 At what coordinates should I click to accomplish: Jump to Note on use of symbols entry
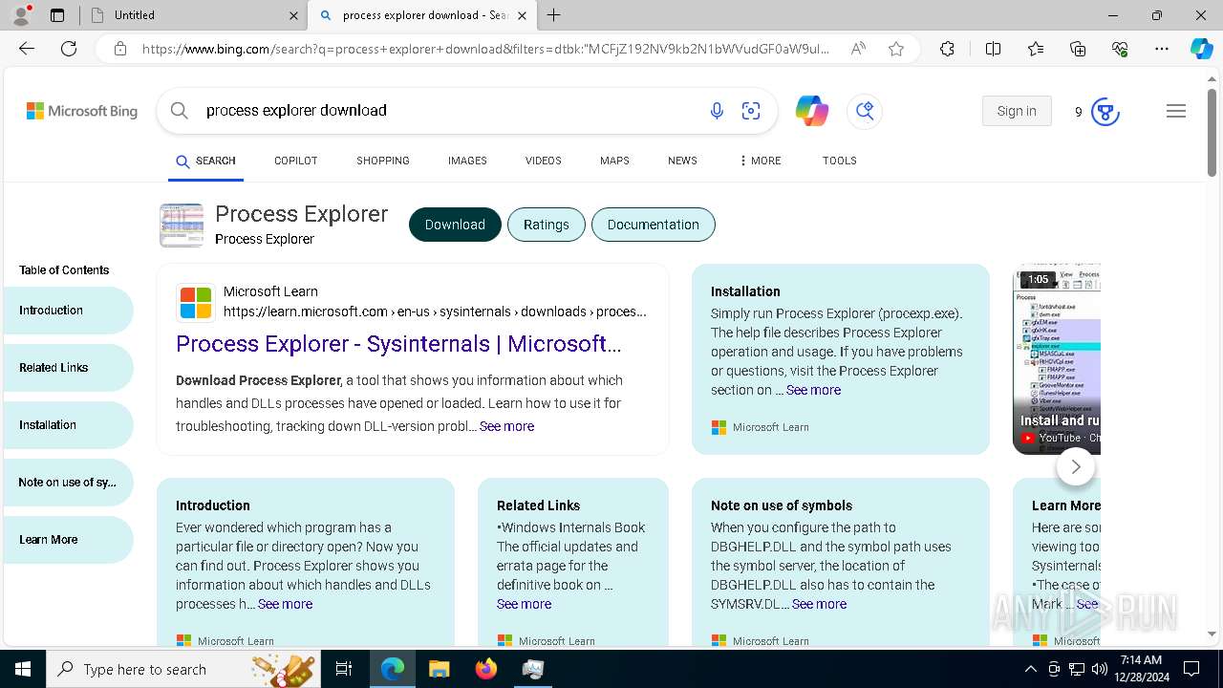(69, 483)
